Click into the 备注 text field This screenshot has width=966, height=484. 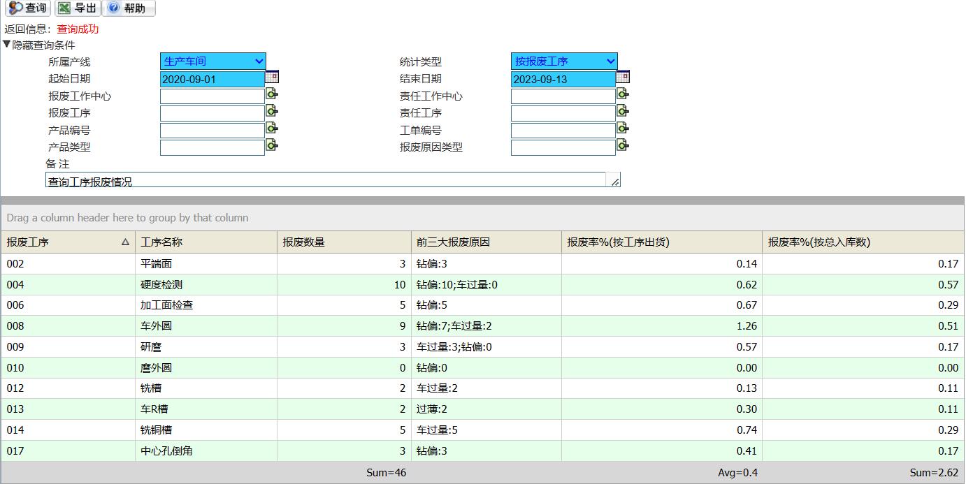pos(325,180)
